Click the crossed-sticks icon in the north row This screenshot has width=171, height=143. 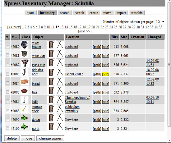60,127
